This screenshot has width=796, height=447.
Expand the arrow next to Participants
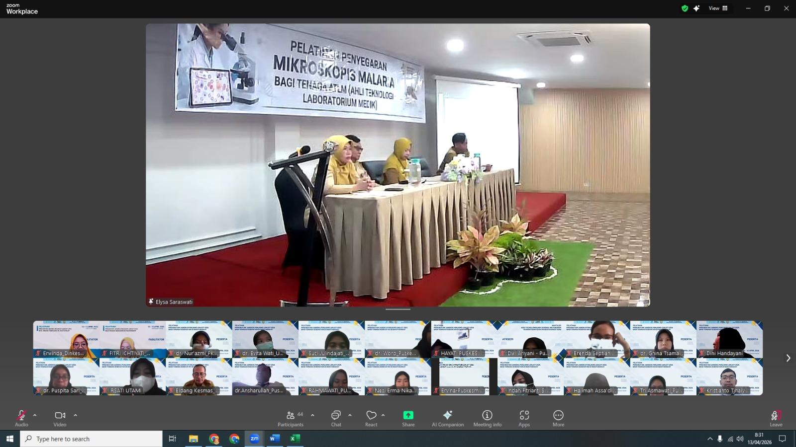click(312, 415)
